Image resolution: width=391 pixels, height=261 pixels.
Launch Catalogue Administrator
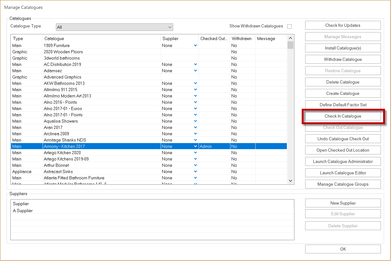[343, 161]
